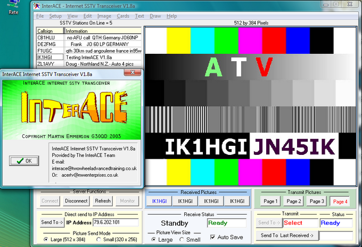The width and height of the screenshot is (362, 247).
Task: Close the InterACE About dialog
Action: click(132, 72)
